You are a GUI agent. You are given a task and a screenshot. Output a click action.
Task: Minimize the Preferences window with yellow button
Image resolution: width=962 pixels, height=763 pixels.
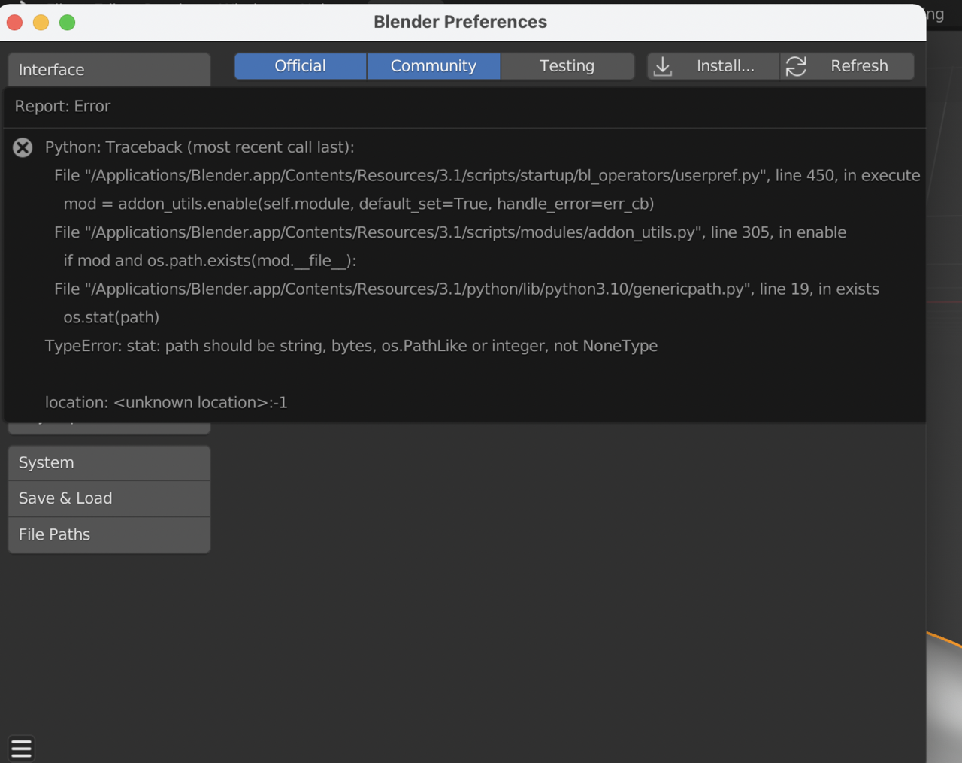coord(41,23)
